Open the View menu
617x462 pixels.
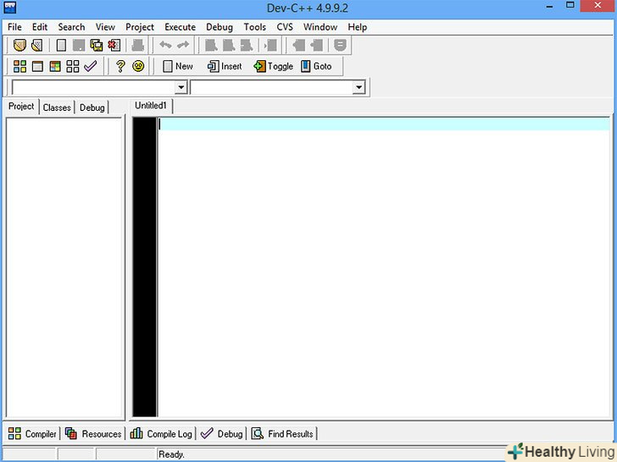[x=105, y=27]
